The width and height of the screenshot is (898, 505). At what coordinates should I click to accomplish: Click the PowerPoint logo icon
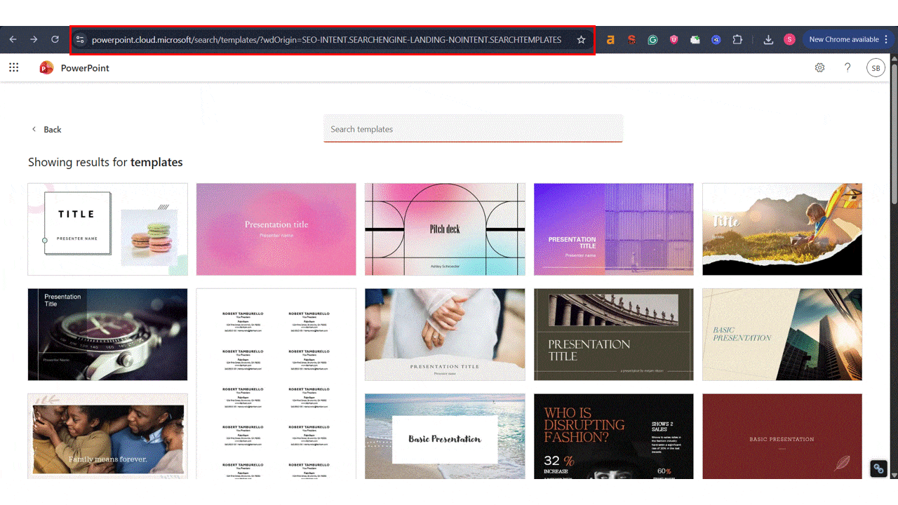click(x=46, y=67)
